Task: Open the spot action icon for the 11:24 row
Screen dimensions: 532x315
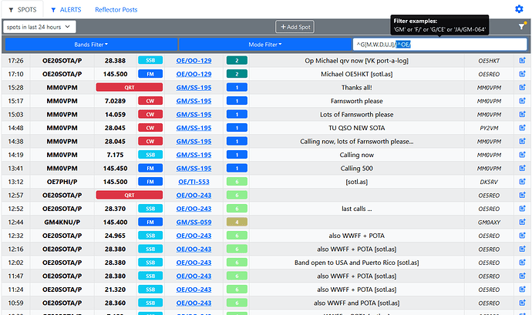Action: pyautogui.click(x=522, y=290)
